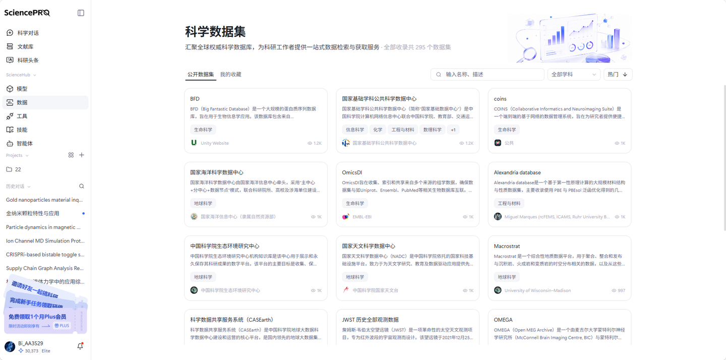Click the Projects grid view icon
726x360 pixels.
[x=71, y=155]
